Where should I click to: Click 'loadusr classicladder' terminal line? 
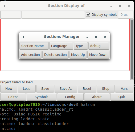pos(43,124)
